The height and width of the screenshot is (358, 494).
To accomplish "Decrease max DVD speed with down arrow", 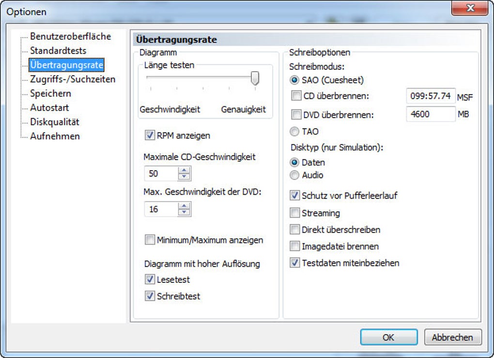I will click(184, 212).
